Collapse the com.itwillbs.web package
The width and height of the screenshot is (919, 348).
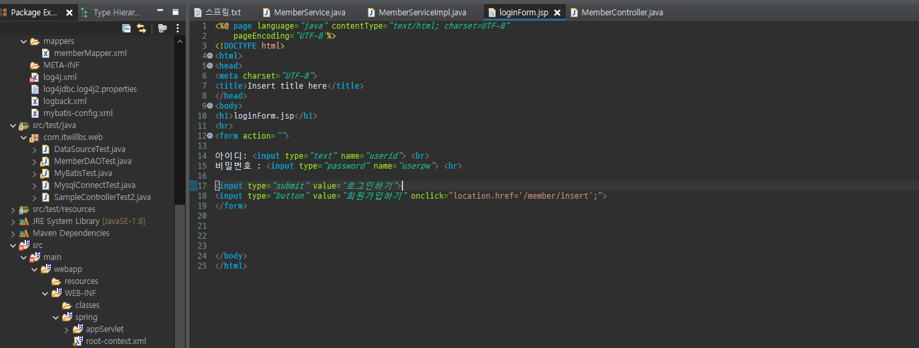click(x=24, y=137)
